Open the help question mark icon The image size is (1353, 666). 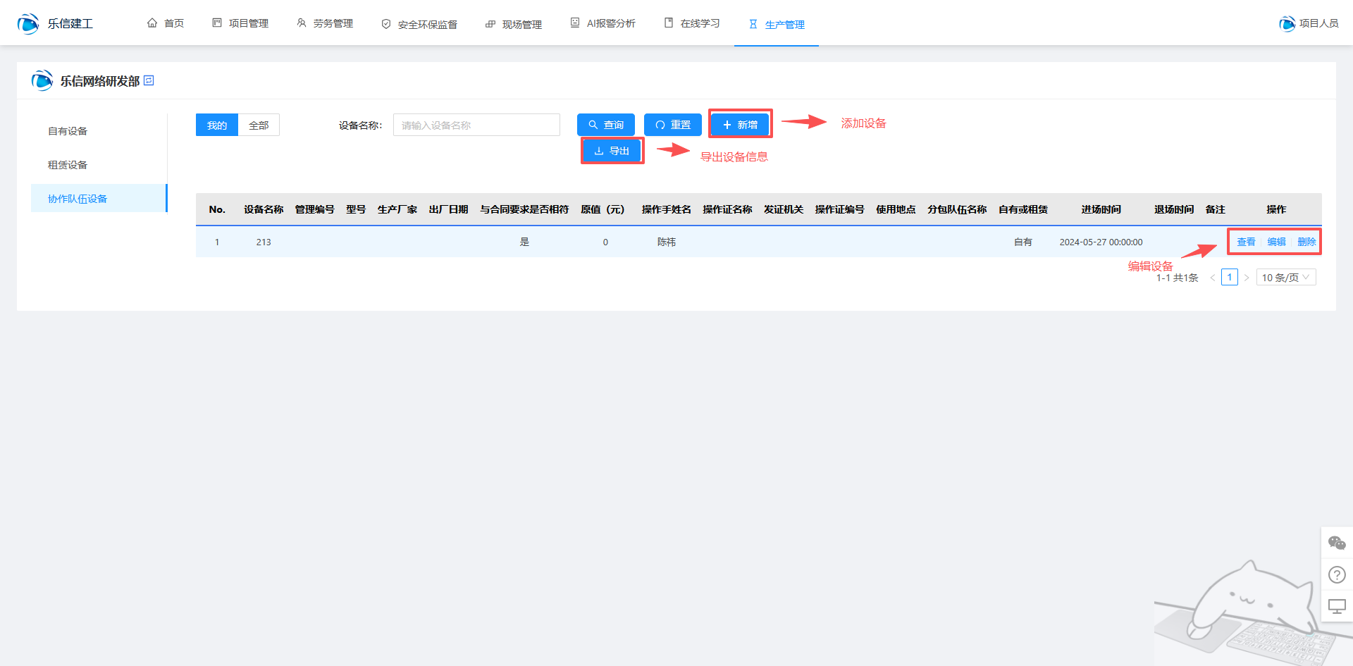tap(1336, 575)
